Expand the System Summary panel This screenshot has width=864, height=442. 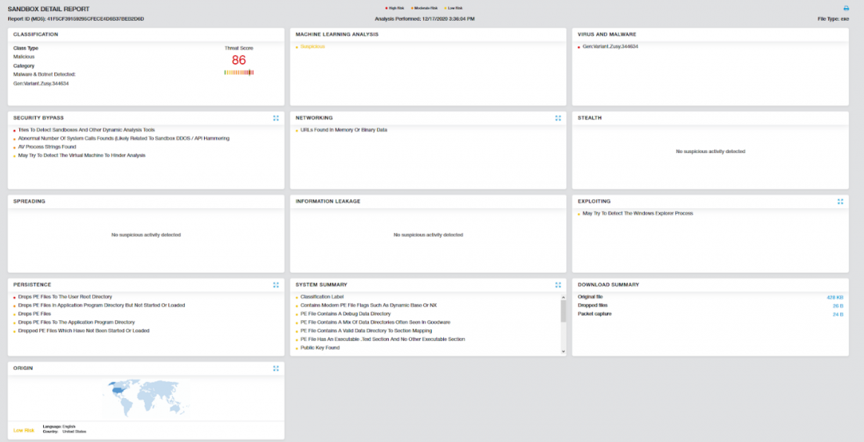(558, 284)
